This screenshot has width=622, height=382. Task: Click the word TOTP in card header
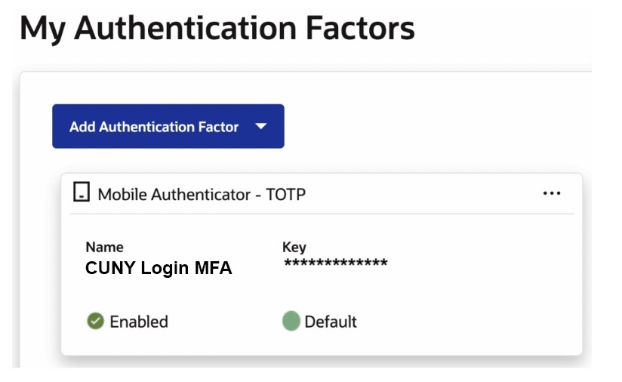click(285, 194)
